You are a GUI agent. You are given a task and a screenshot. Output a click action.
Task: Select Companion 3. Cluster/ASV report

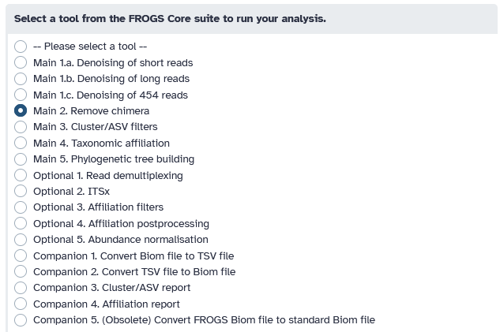(21, 287)
